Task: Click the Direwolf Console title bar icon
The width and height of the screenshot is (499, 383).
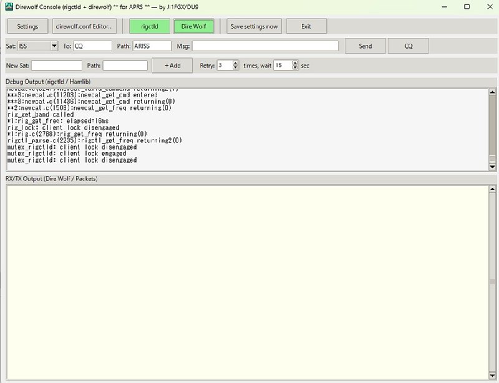Action: (x=9, y=6)
